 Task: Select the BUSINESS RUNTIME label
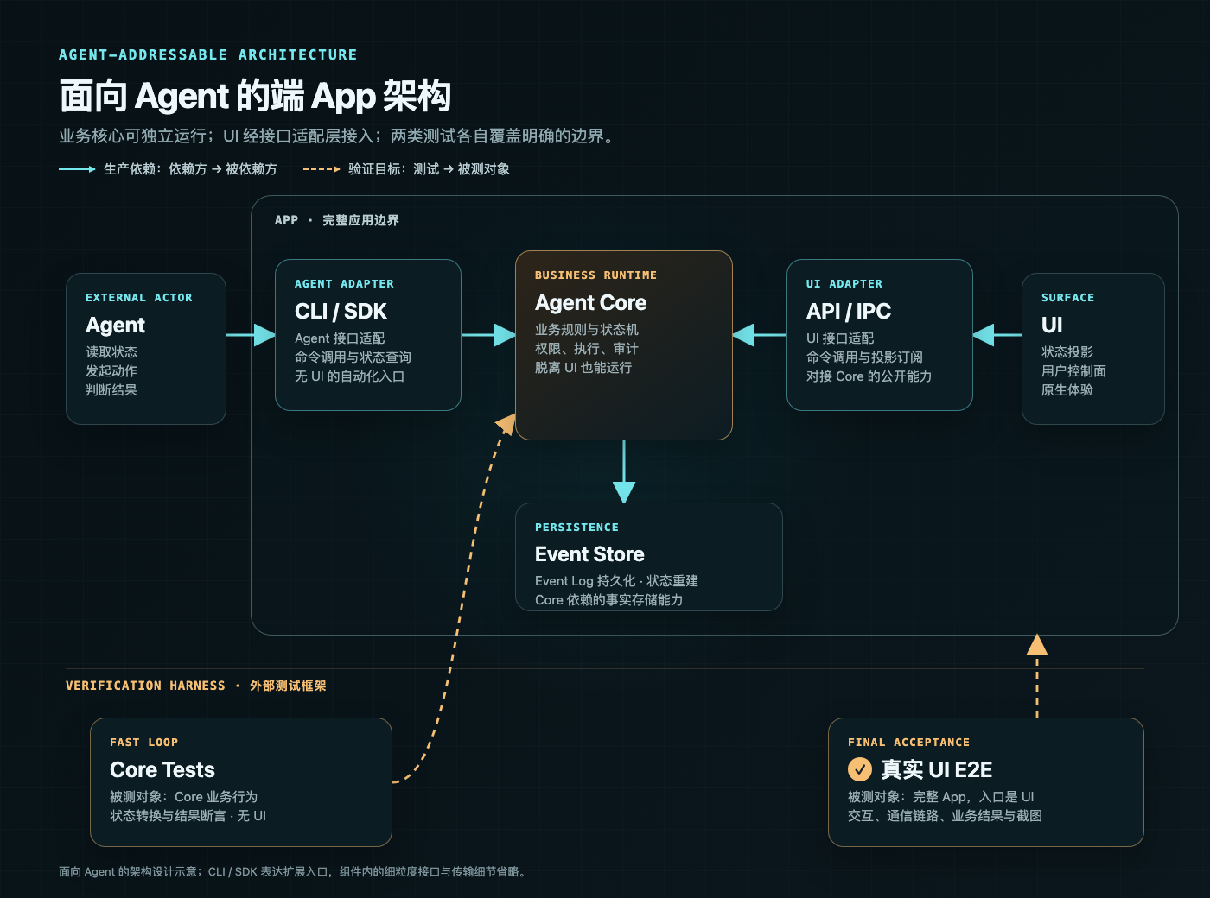tap(595, 275)
